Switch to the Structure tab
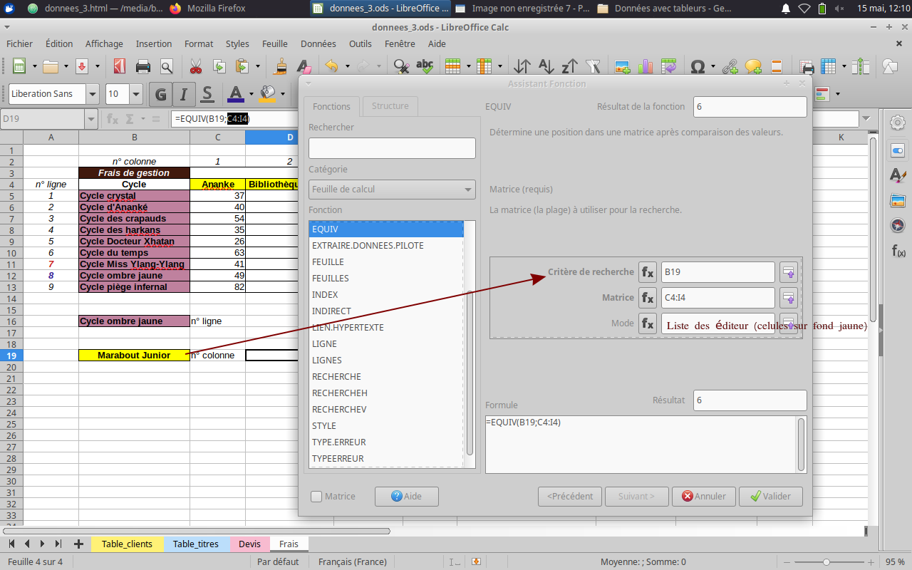The height and width of the screenshot is (570, 912). click(390, 106)
